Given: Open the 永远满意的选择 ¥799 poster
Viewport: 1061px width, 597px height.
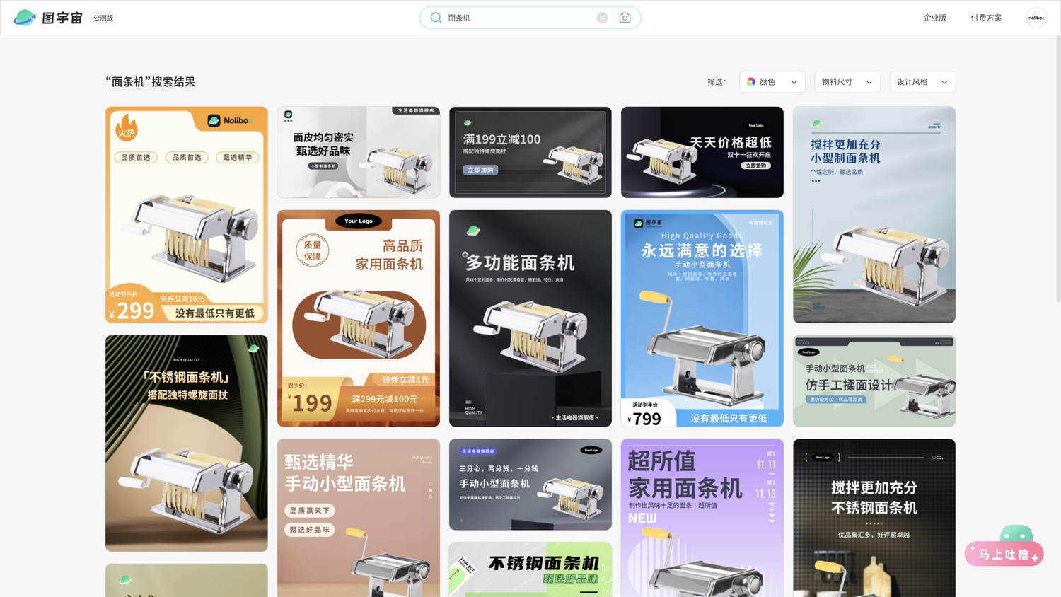Looking at the screenshot, I should [702, 318].
